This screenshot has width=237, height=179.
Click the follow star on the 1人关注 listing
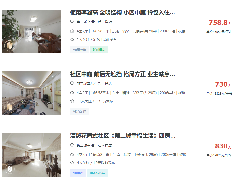pyautogui.click(x=72, y=40)
